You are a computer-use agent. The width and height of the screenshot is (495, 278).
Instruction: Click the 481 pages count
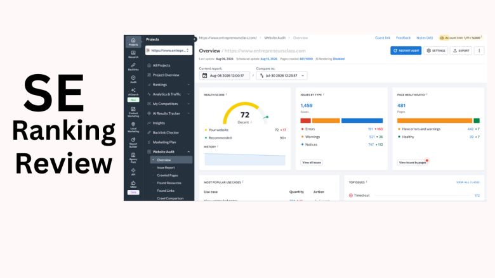401,106
